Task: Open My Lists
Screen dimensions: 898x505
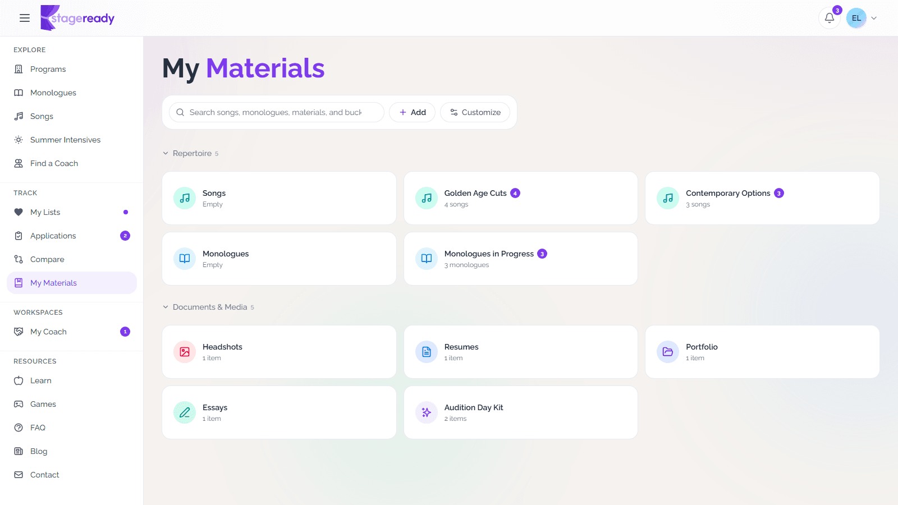Action: tap(72, 212)
